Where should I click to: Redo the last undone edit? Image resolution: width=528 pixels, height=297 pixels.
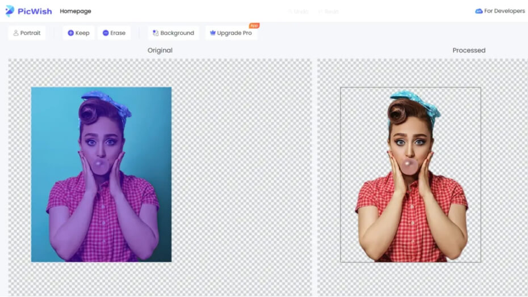pyautogui.click(x=329, y=11)
